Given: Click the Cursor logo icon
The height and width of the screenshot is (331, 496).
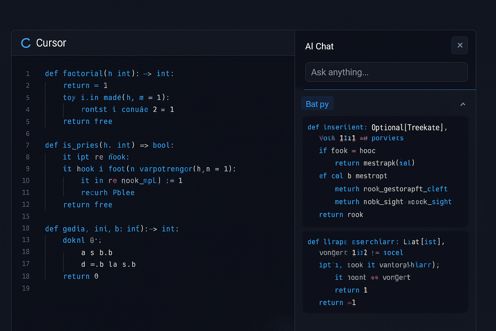Looking at the screenshot, I should click(x=26, y=43).
